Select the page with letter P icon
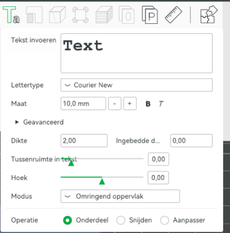This screenshot has height=233, width=230. 150,15
